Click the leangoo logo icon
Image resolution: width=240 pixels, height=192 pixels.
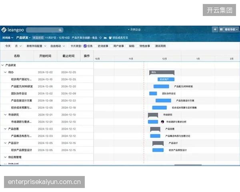4,30
